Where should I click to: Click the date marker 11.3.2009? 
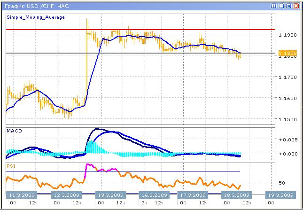tap(22, 195)
